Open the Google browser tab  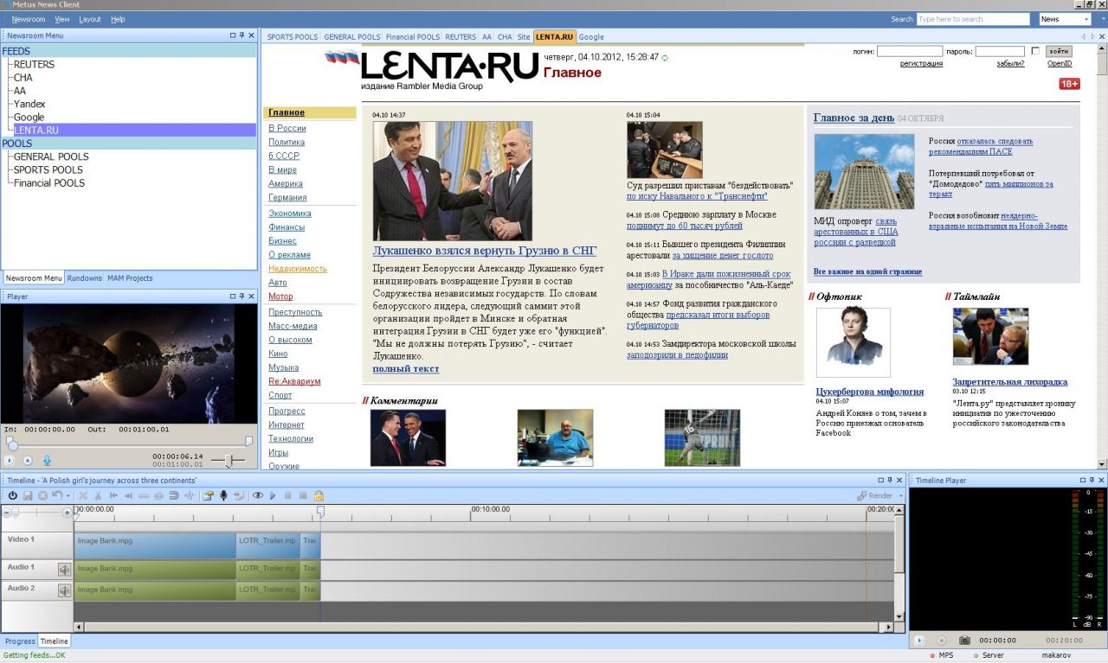(x=591, y=37)
